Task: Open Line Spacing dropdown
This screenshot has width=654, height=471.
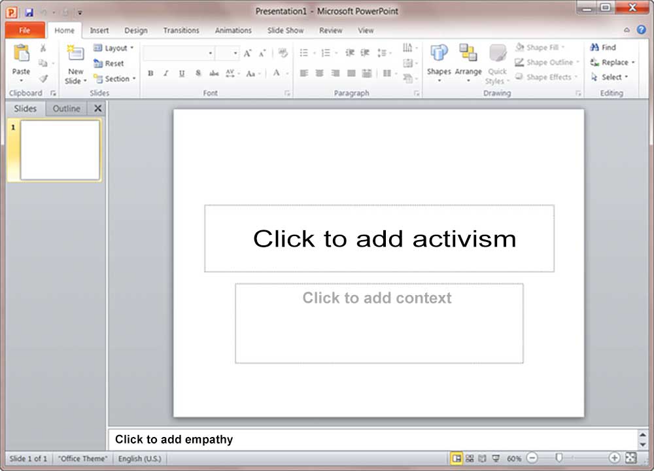Action: pyautogui.click(x=384, y=53)
